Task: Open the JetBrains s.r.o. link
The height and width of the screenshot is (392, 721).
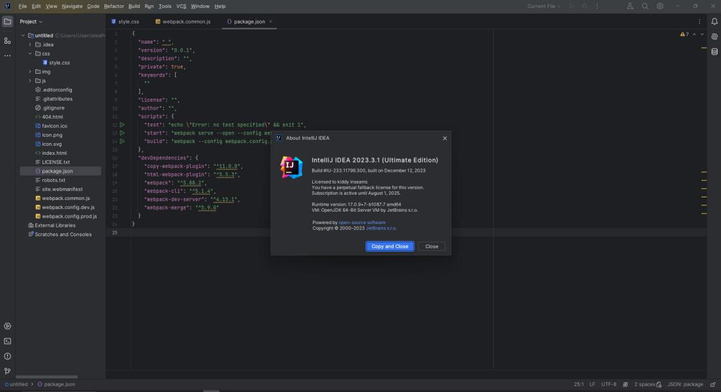Action: coord(381,228)
